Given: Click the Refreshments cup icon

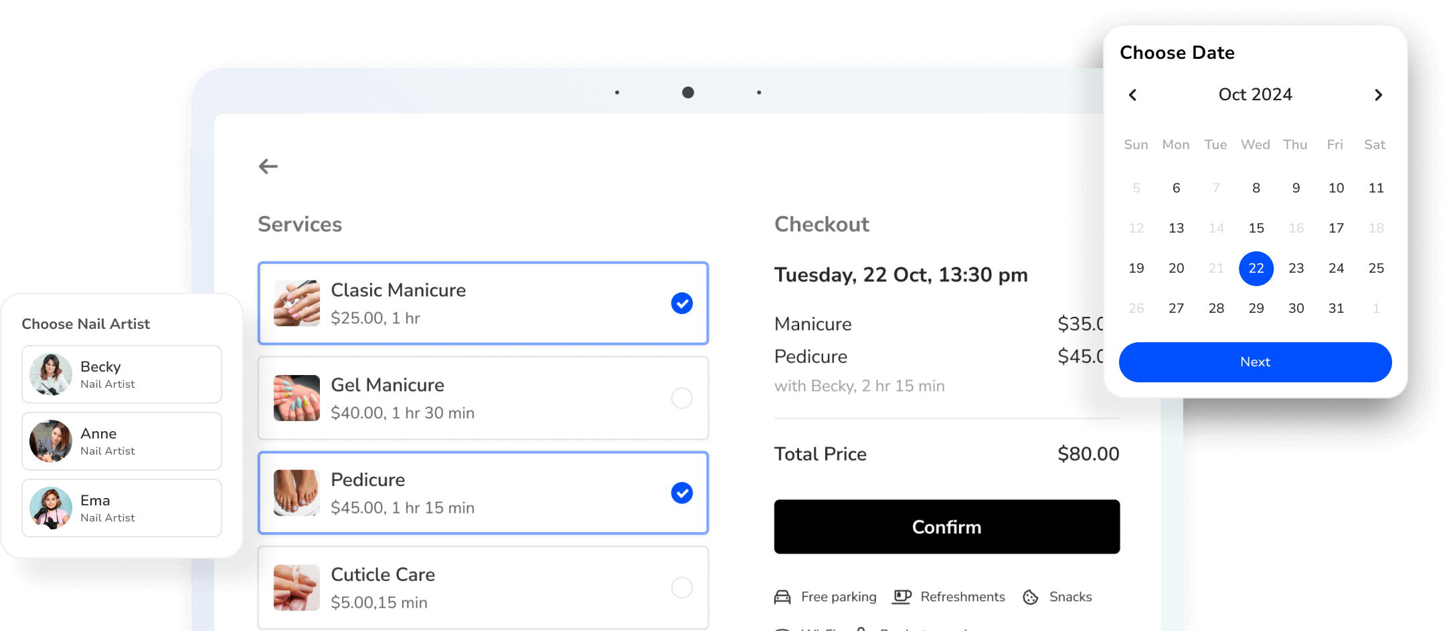Looking at the screenshot, I should (902, 597).
